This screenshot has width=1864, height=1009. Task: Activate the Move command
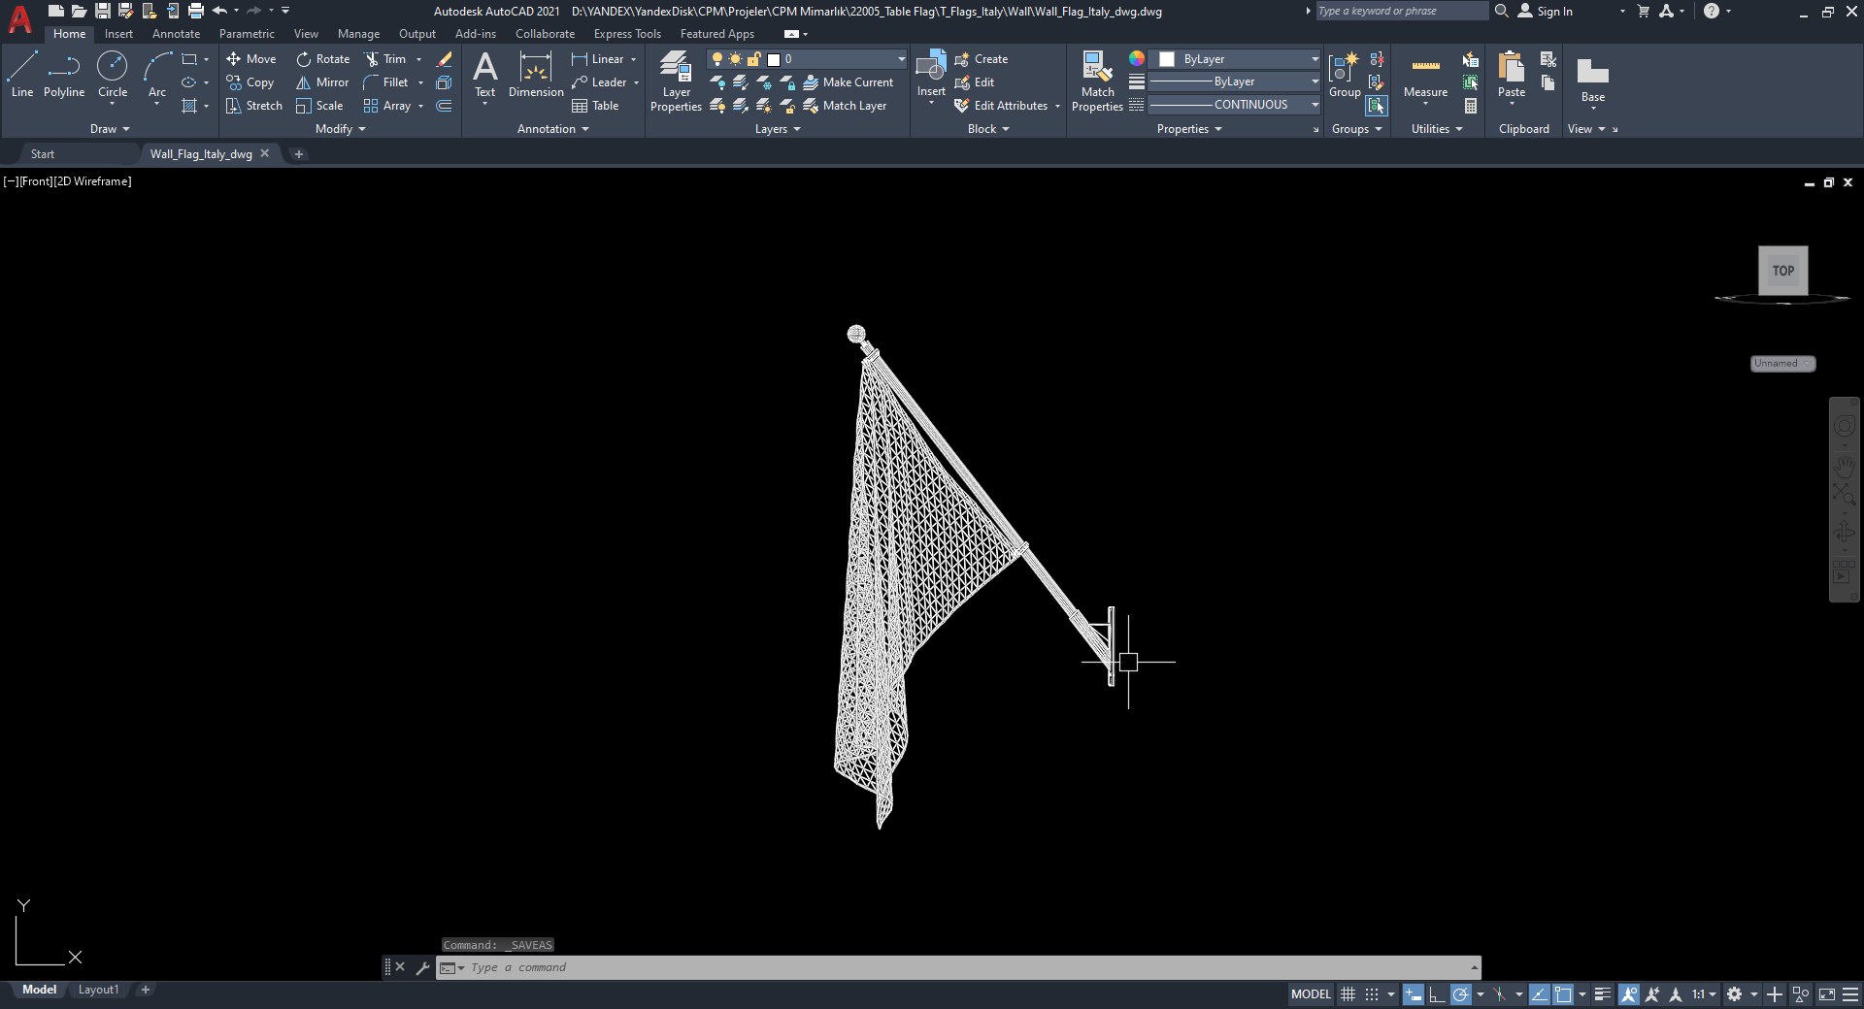pyautogui.click(x=251, y=59)
